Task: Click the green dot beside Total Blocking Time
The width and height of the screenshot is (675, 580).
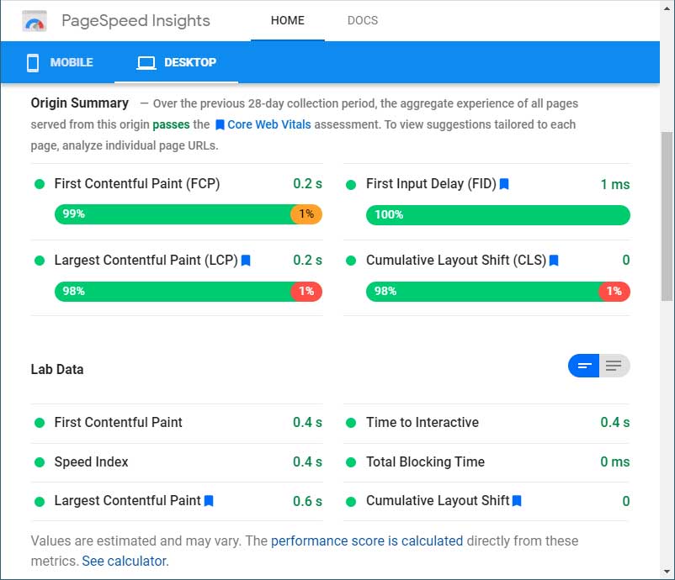Action: tap(351, 462)
